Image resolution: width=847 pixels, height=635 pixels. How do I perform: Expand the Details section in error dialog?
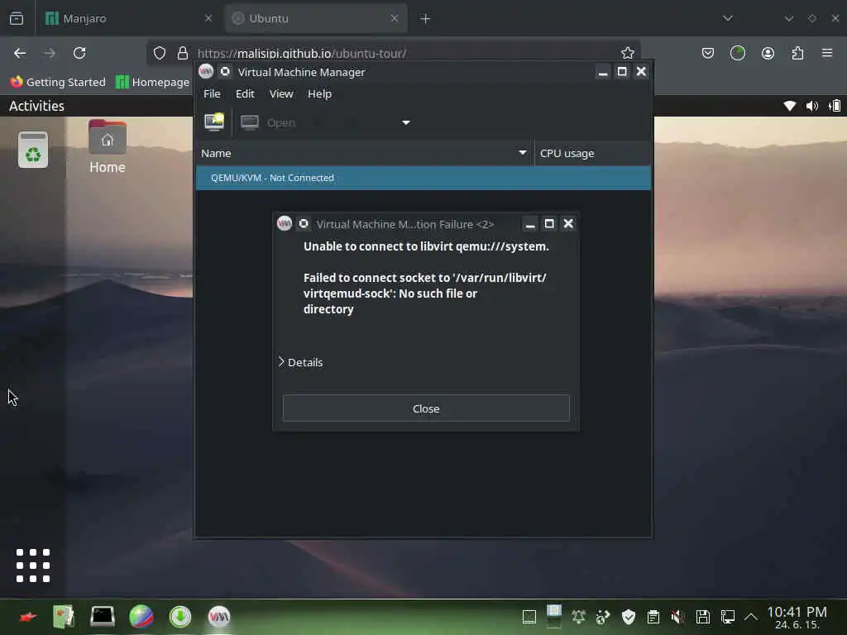301,362
